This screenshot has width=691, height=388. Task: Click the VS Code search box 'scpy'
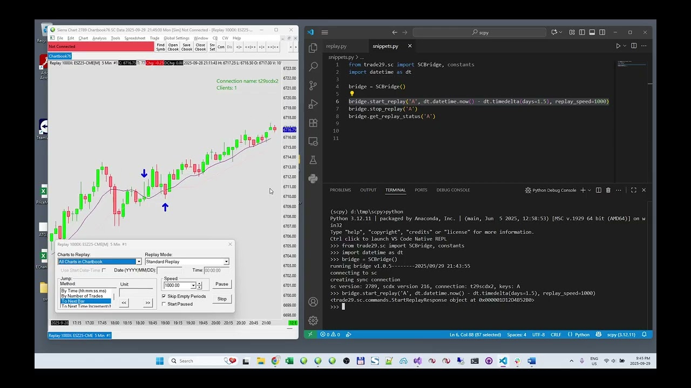479,32
